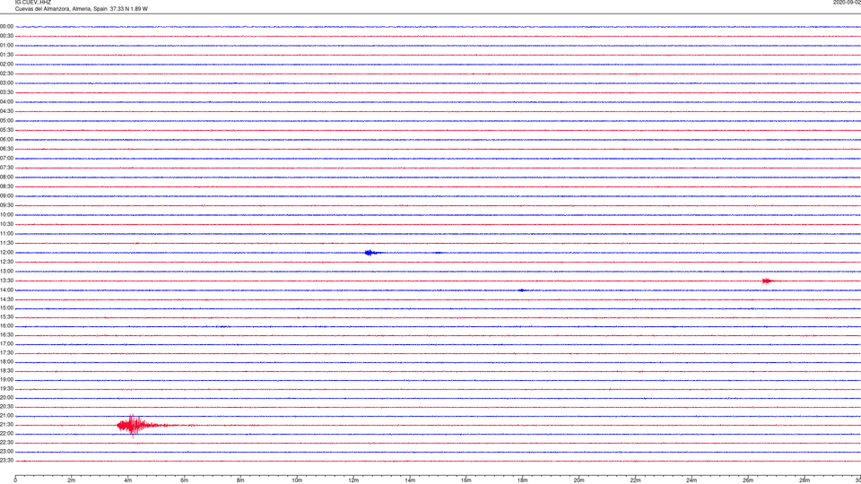The image size is (861, 484).
Task: Select the 10:00 time label
Action: 6,214
